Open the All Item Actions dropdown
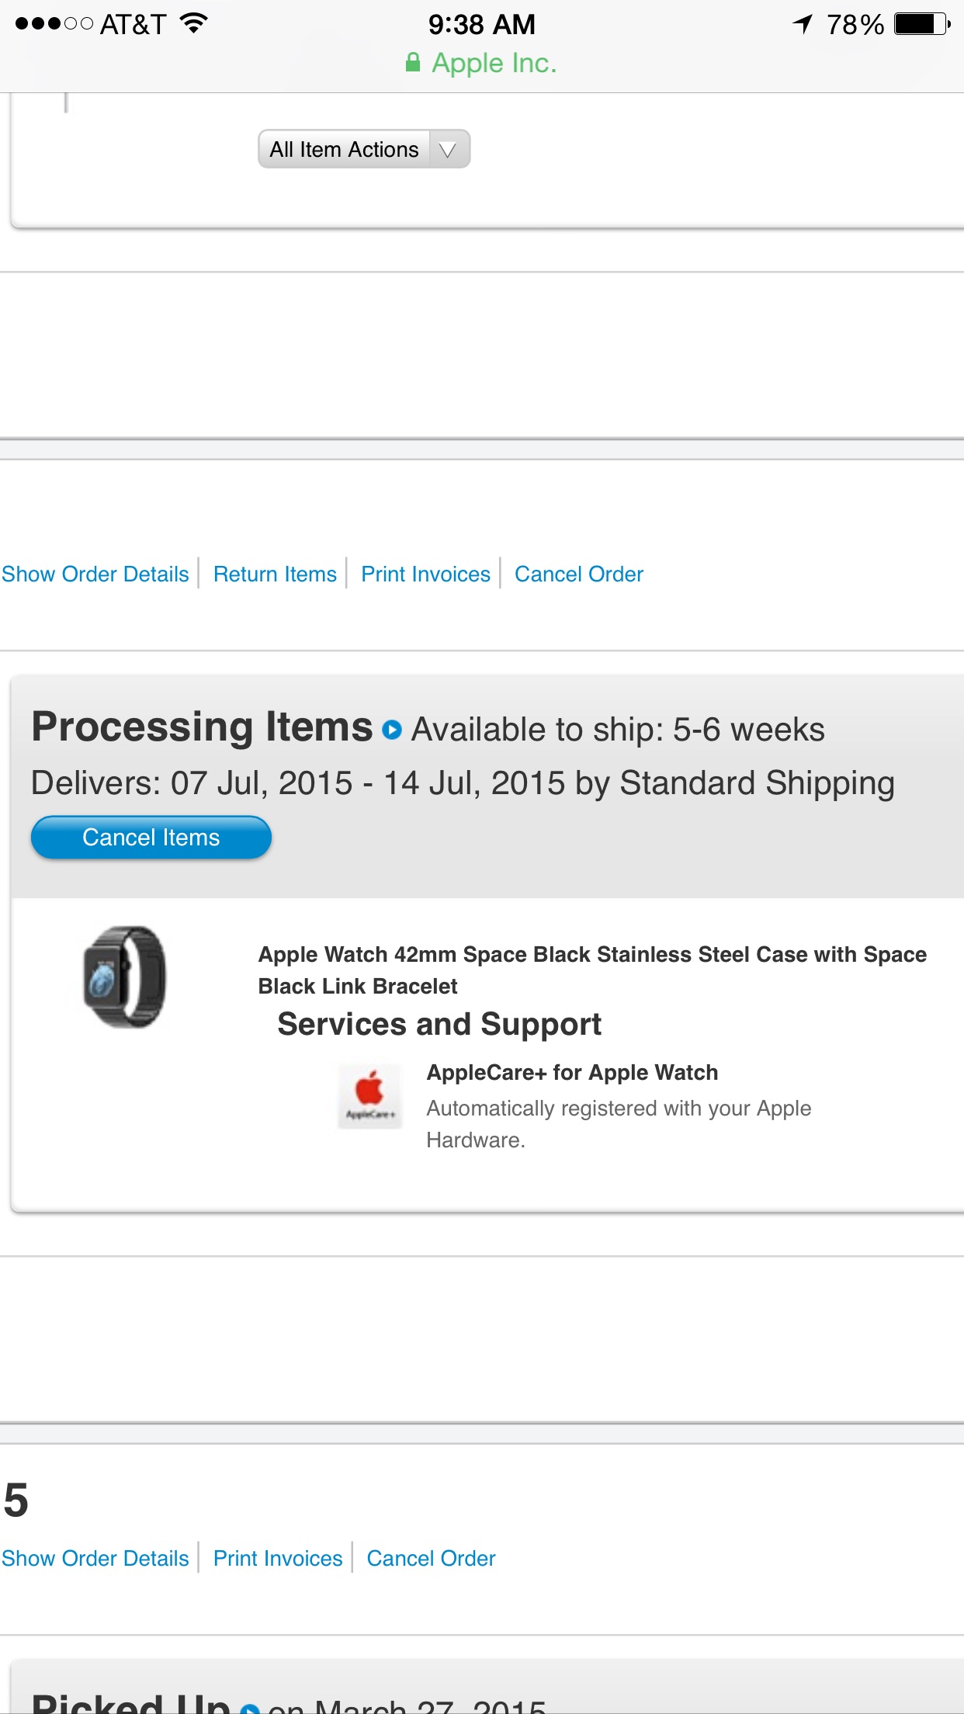Screen dimensions: 964x1714 pos(345,149)
